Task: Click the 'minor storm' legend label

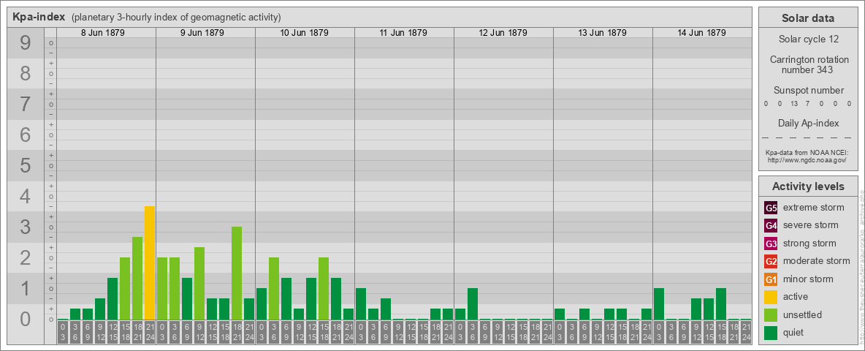Action: tap(808, 279)
